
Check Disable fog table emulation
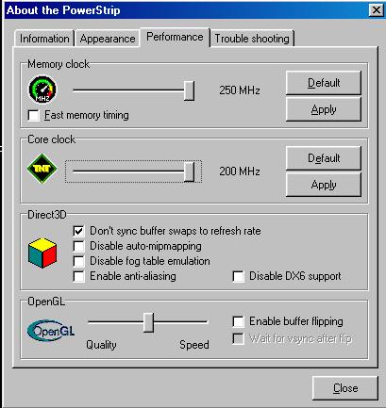tap(78, 261)
